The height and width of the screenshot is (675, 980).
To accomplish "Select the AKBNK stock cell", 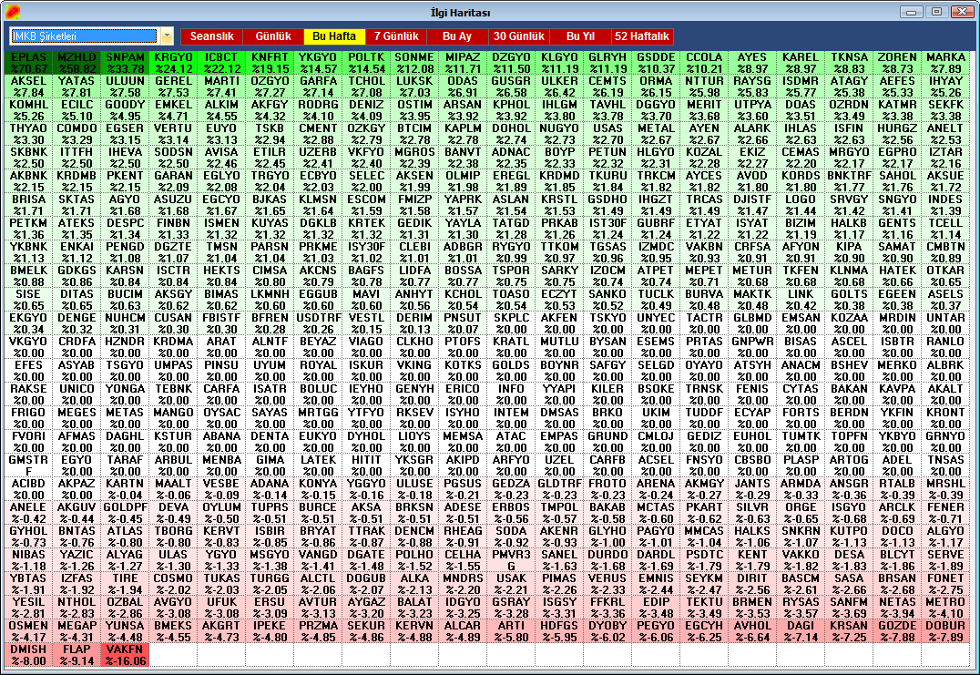I will pyautogui.click(x=29, y=182).
